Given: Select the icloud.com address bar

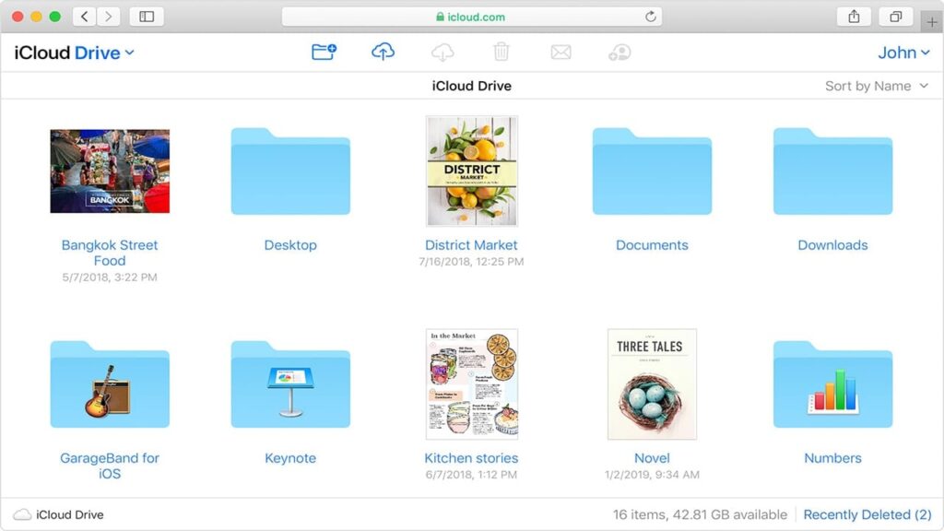Looking at the screenshot, I should click(x=472, y=16).
